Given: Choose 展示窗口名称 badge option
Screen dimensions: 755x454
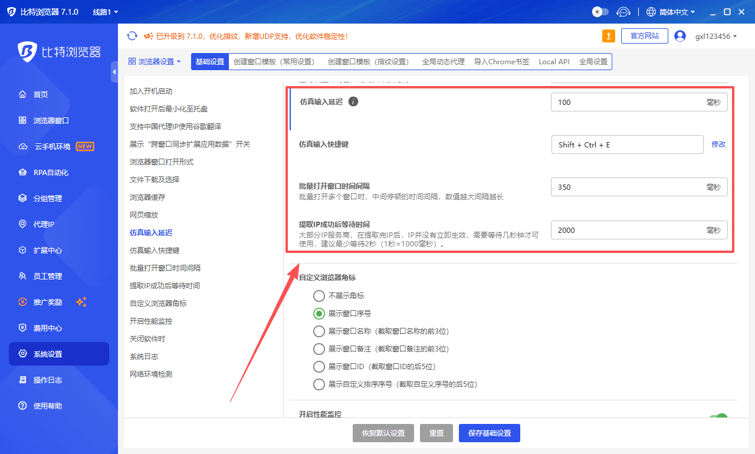Looking at the screenshot, I should click(x=319, y=331).
